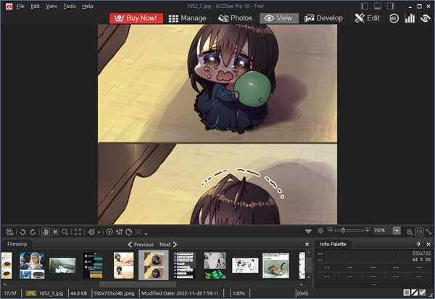Select the gray-green dim photo thumbnail

pos(62,265)
